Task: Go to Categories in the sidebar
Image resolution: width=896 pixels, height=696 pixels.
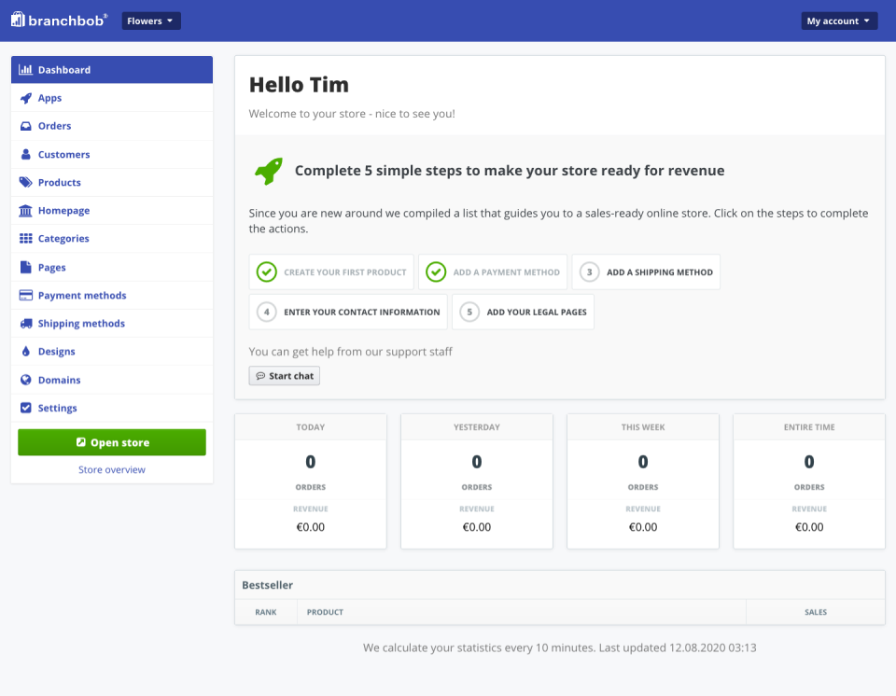Action: tap(63, 239)
